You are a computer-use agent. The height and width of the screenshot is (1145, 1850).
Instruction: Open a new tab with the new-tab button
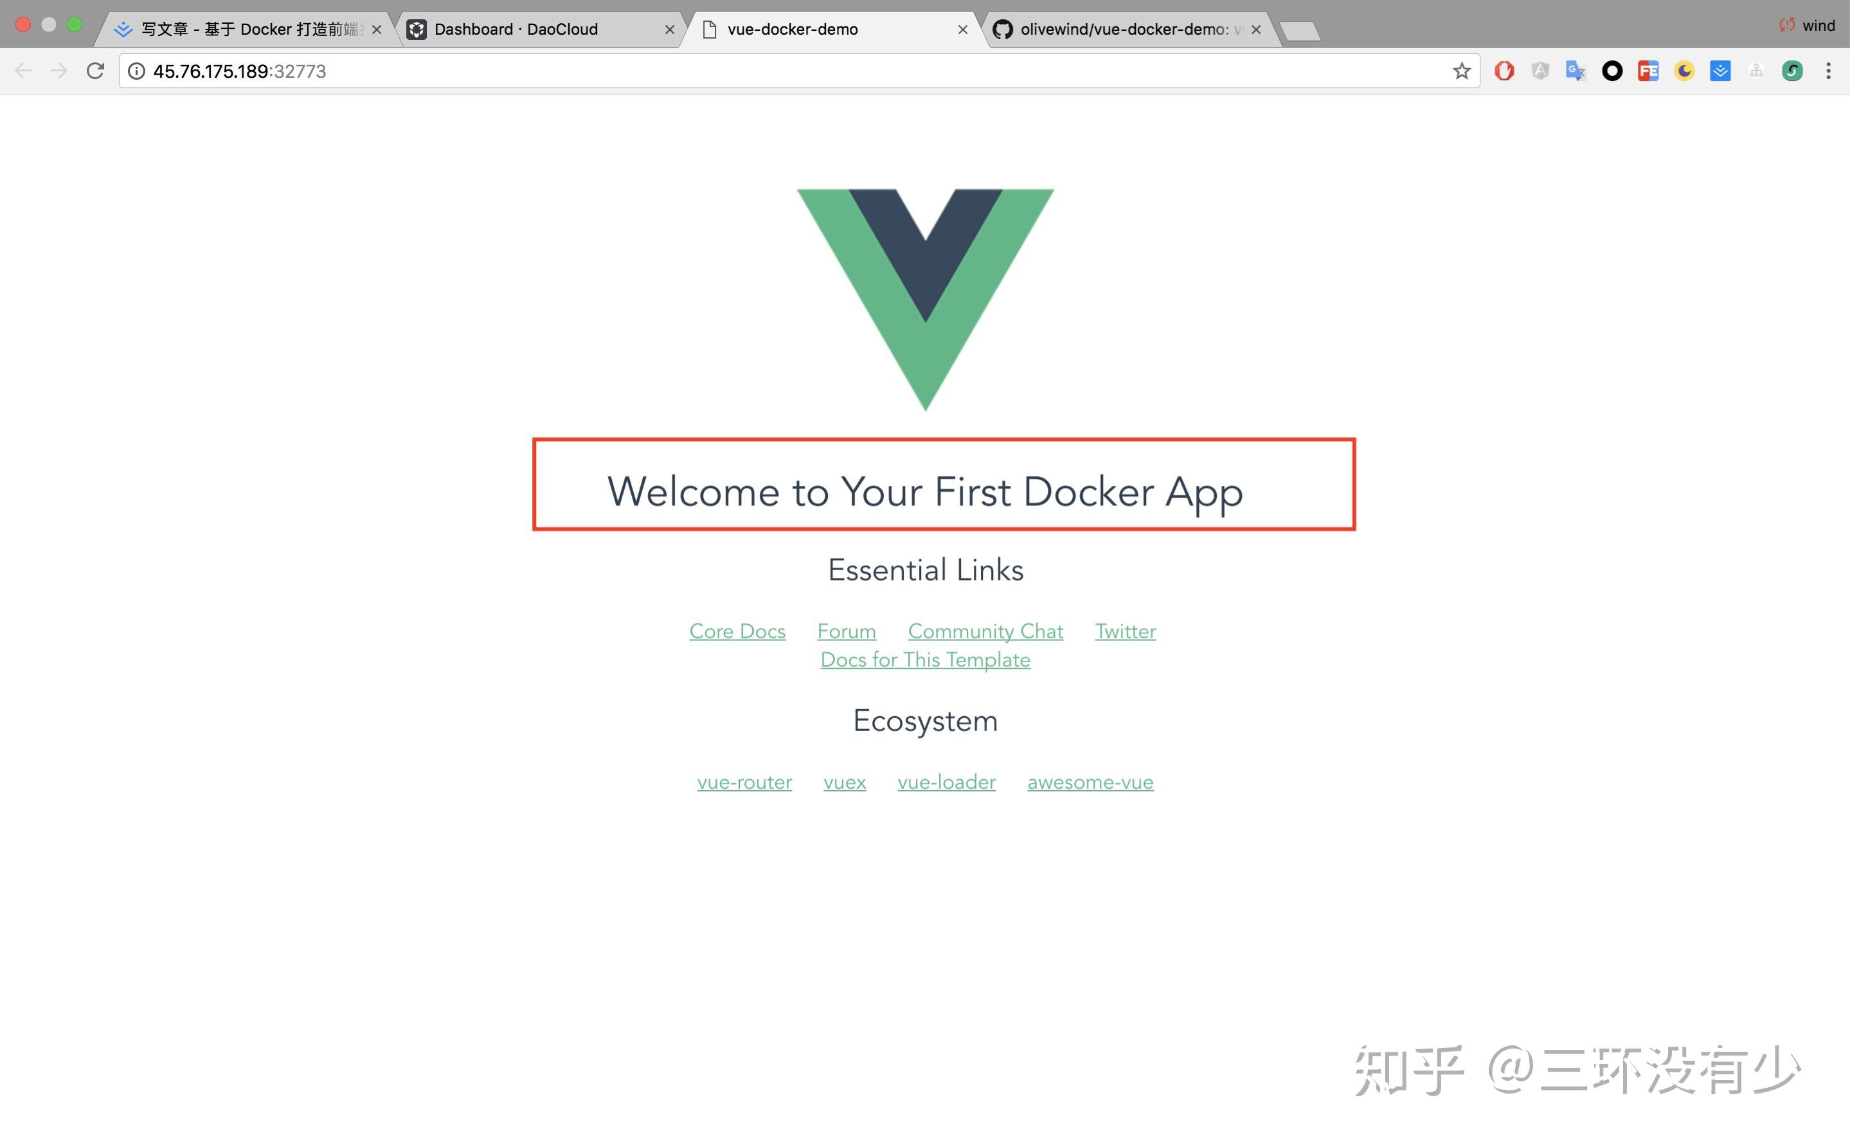pos(1300,31)
